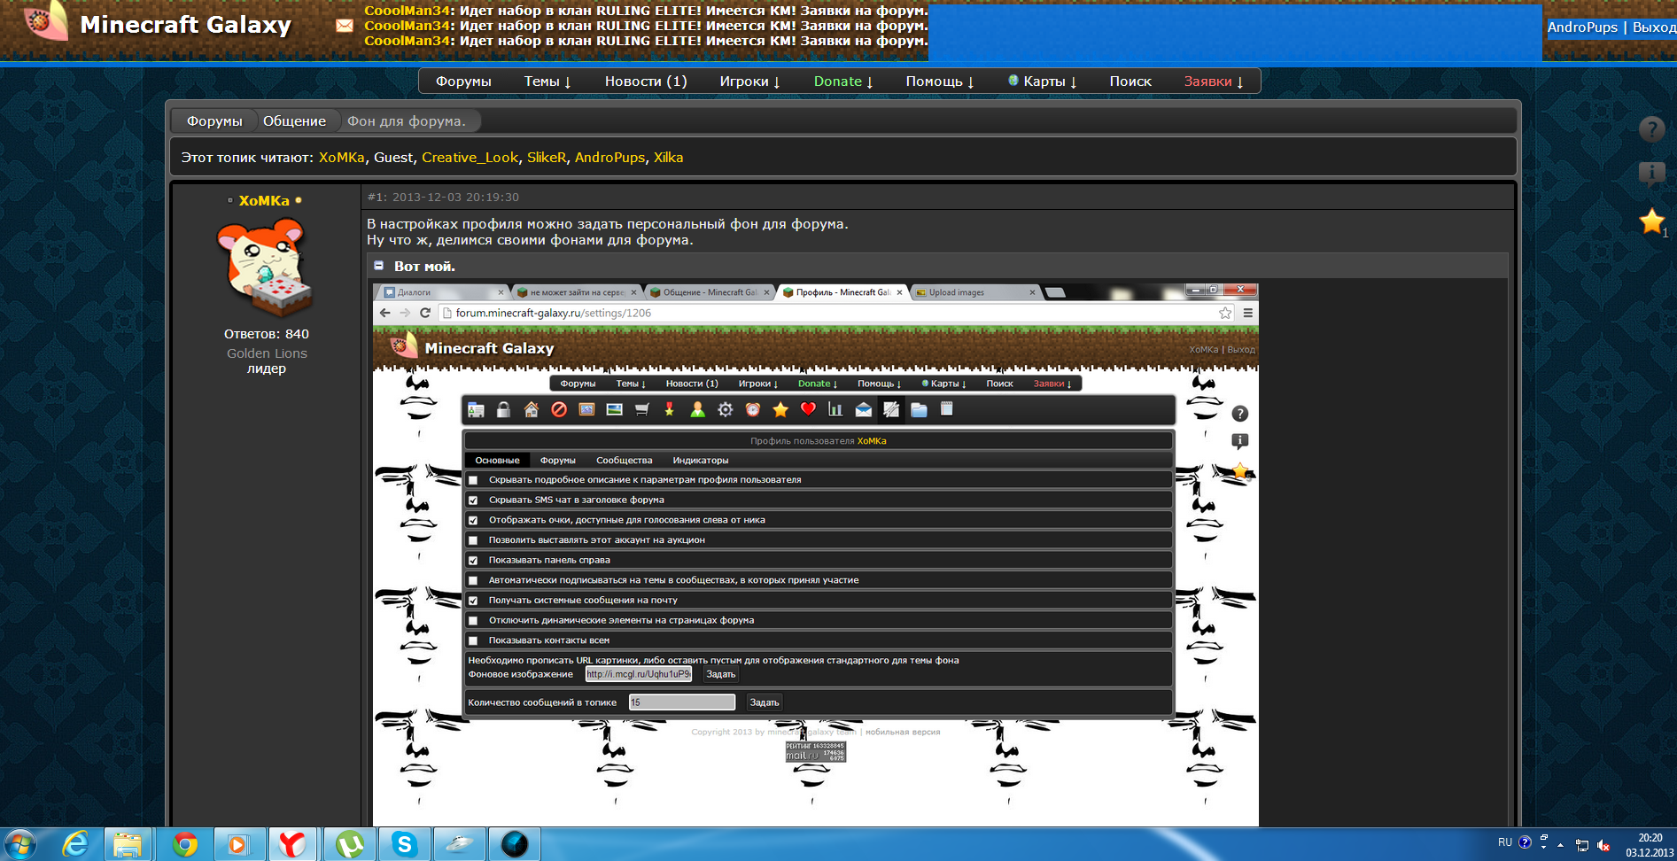
Task: Open XoMKa in the topic readers list
Action: pyautogui.click(x=341, y=158)
